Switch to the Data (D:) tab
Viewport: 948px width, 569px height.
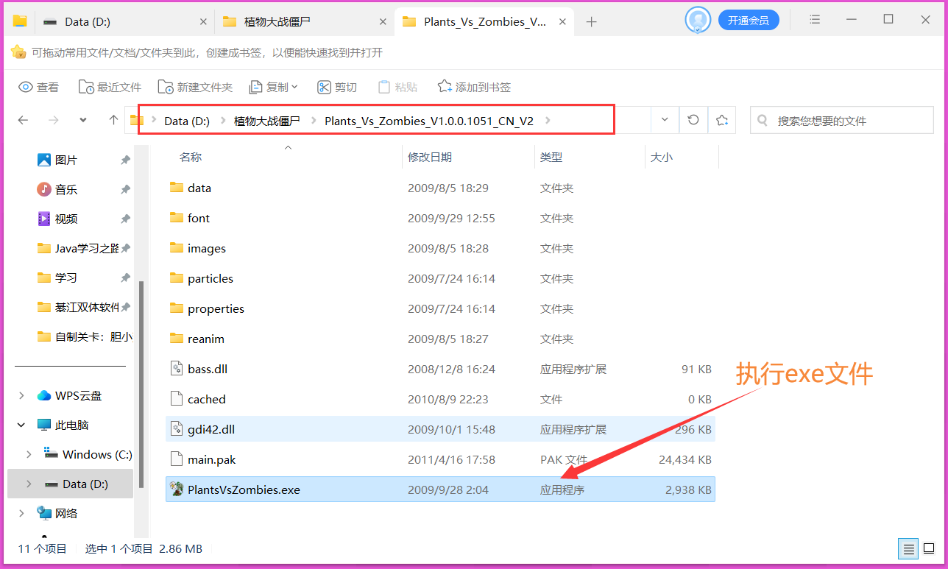click(124, 21)
